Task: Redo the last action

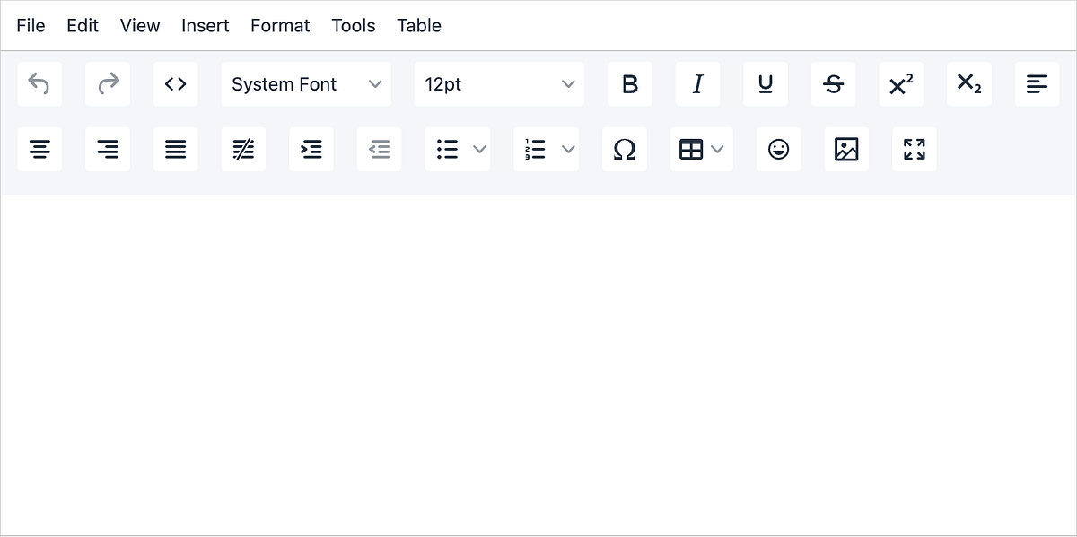Action: [x=108, y=83]
